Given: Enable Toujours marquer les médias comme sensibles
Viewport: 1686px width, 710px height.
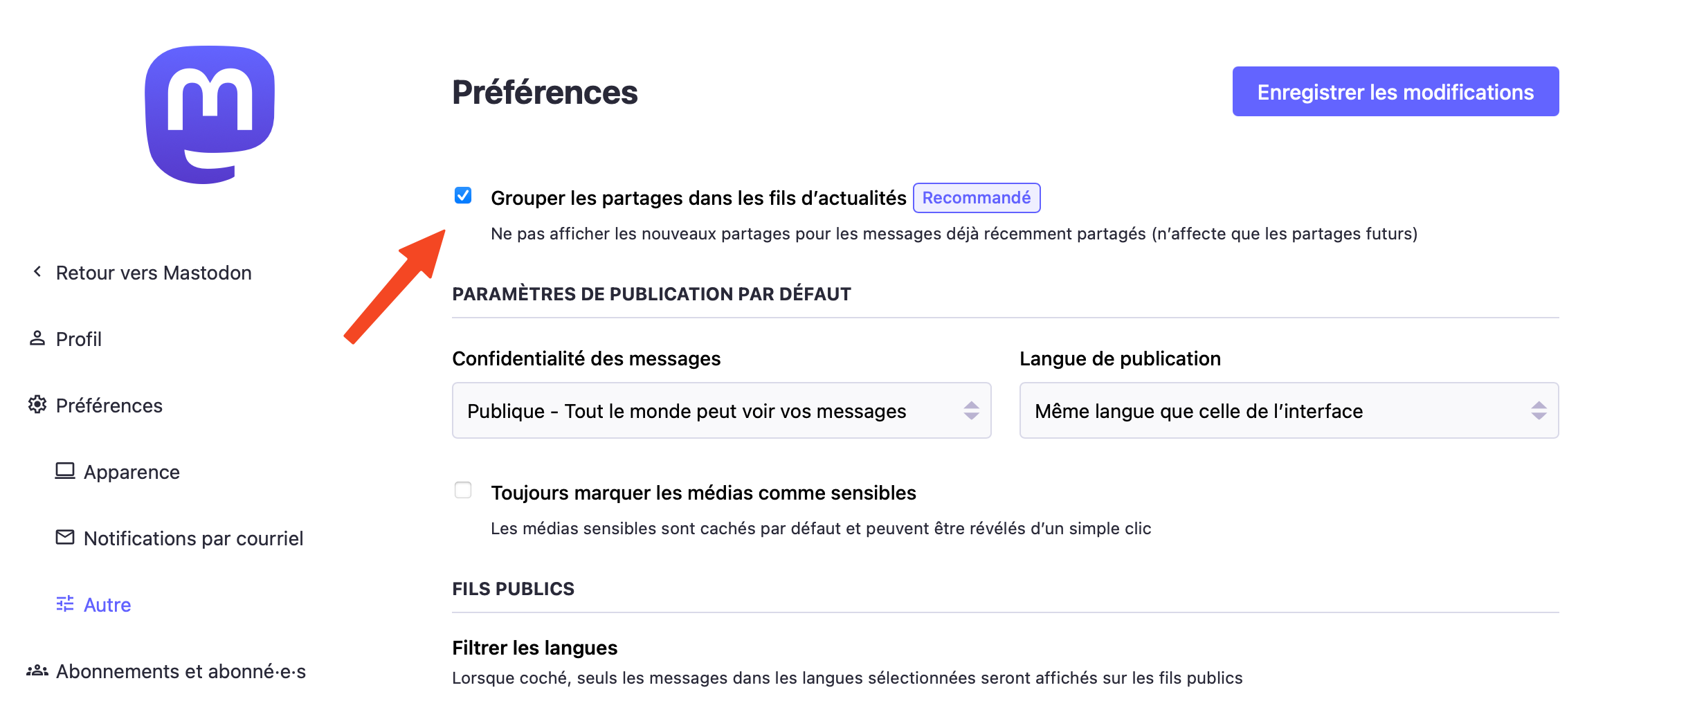Looking at the screenshot, I should pyautogui.click(x=463, y=491).
